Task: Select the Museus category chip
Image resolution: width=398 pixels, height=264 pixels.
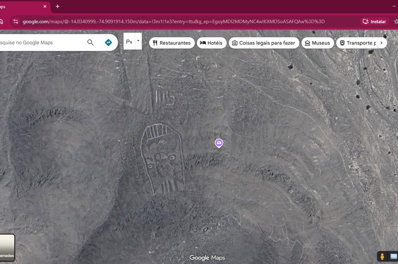Action: (x=318, y=43)
